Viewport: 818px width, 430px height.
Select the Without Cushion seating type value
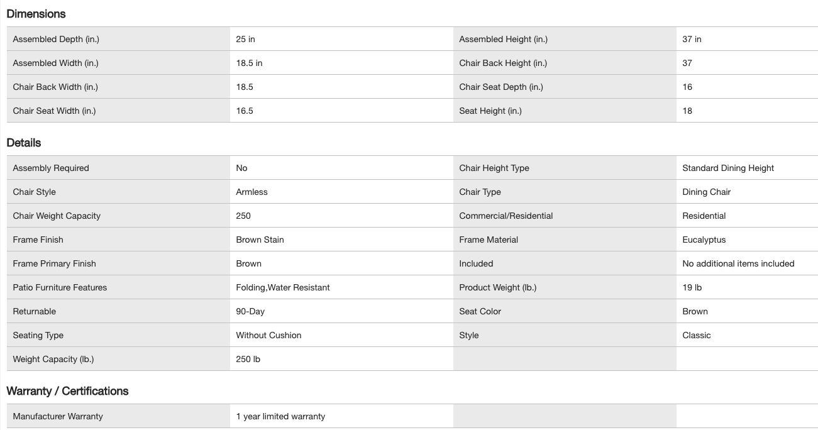pos(268,335)
